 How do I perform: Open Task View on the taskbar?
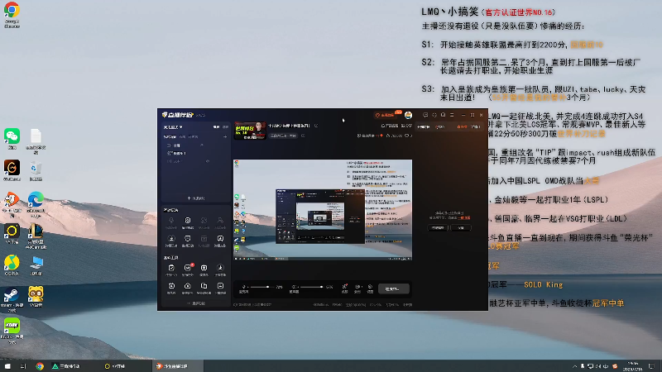click(x=23, y=366)
